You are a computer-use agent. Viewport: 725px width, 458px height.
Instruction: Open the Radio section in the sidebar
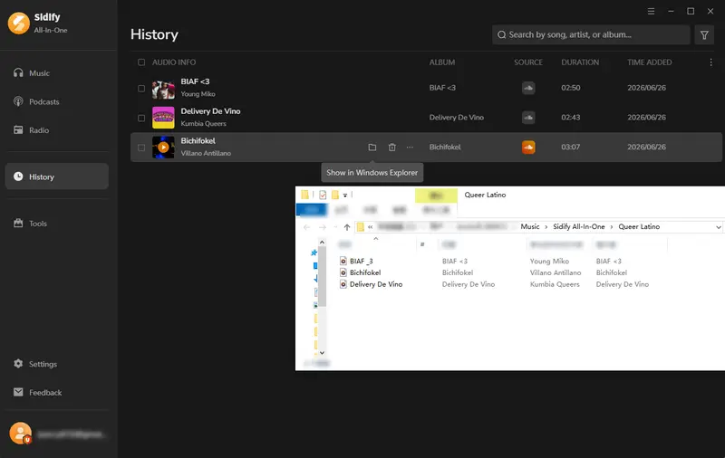point(56,130)
